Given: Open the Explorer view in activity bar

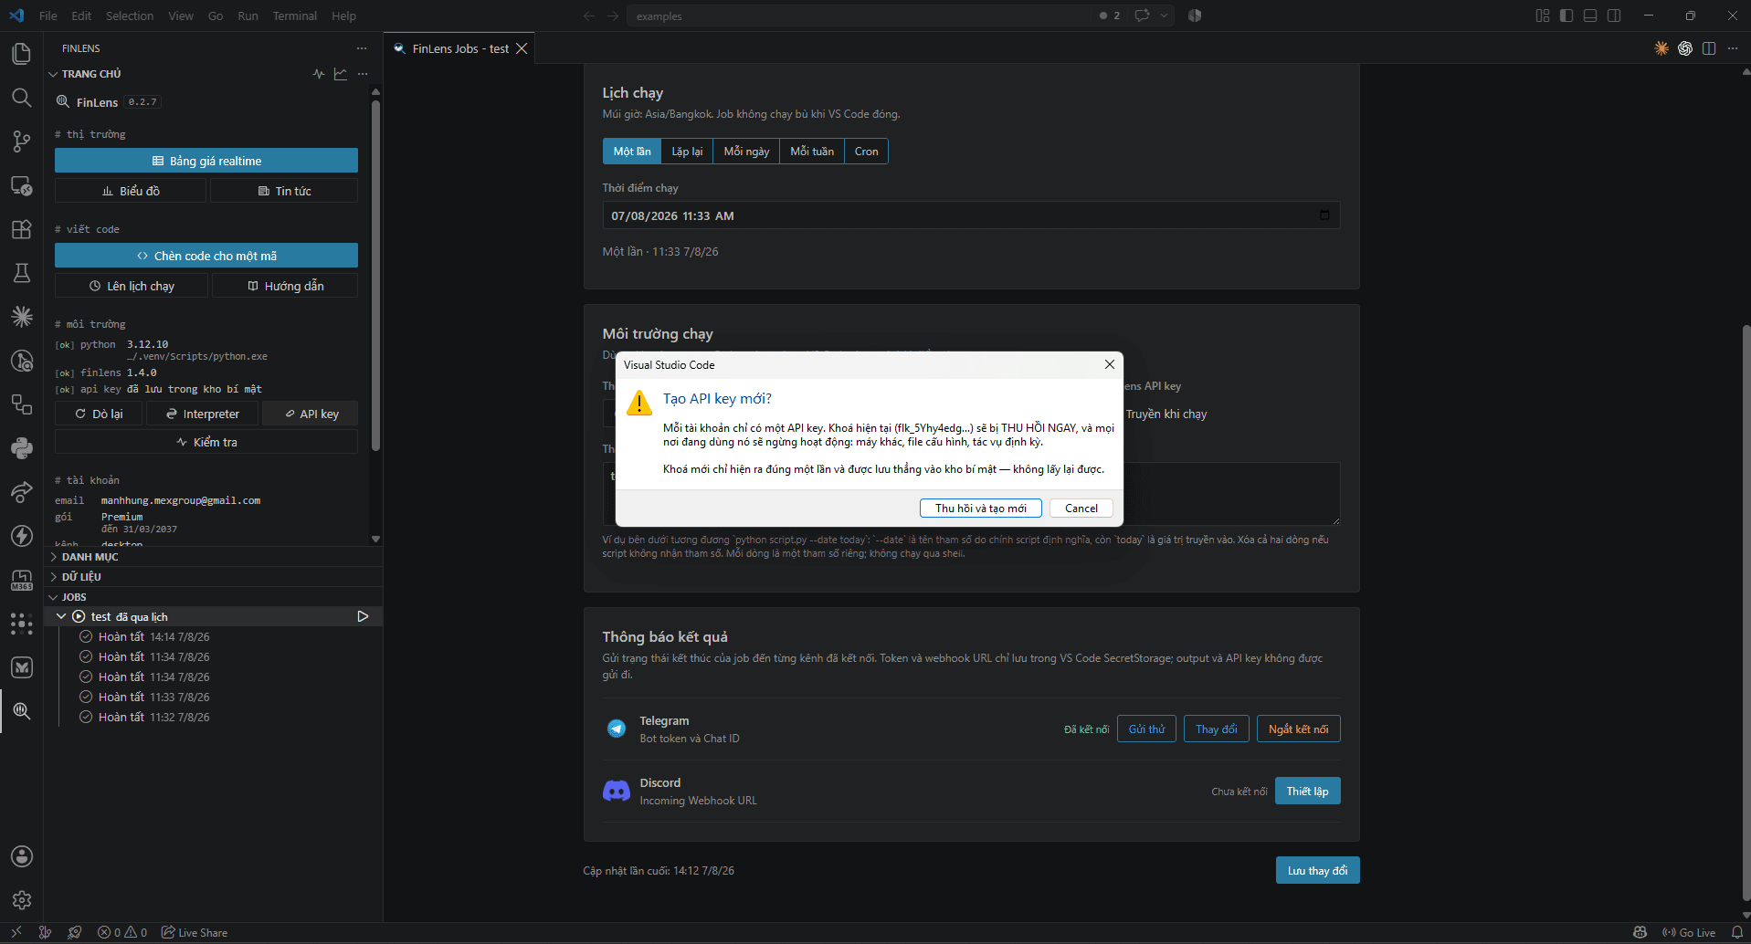Looking at the screenshot, I should point(21,54).
